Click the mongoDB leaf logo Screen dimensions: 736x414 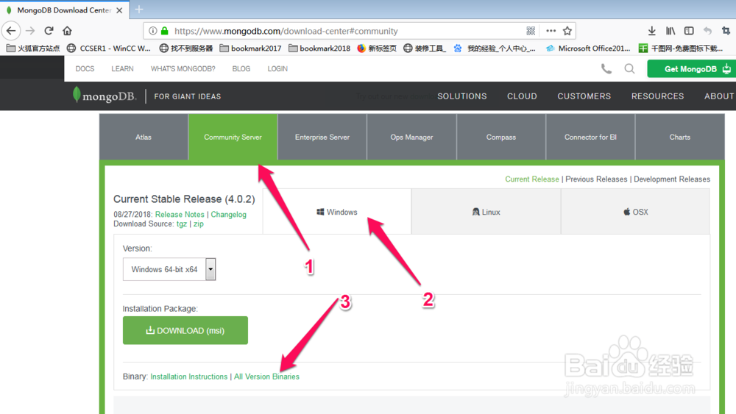tap(105, 96)
